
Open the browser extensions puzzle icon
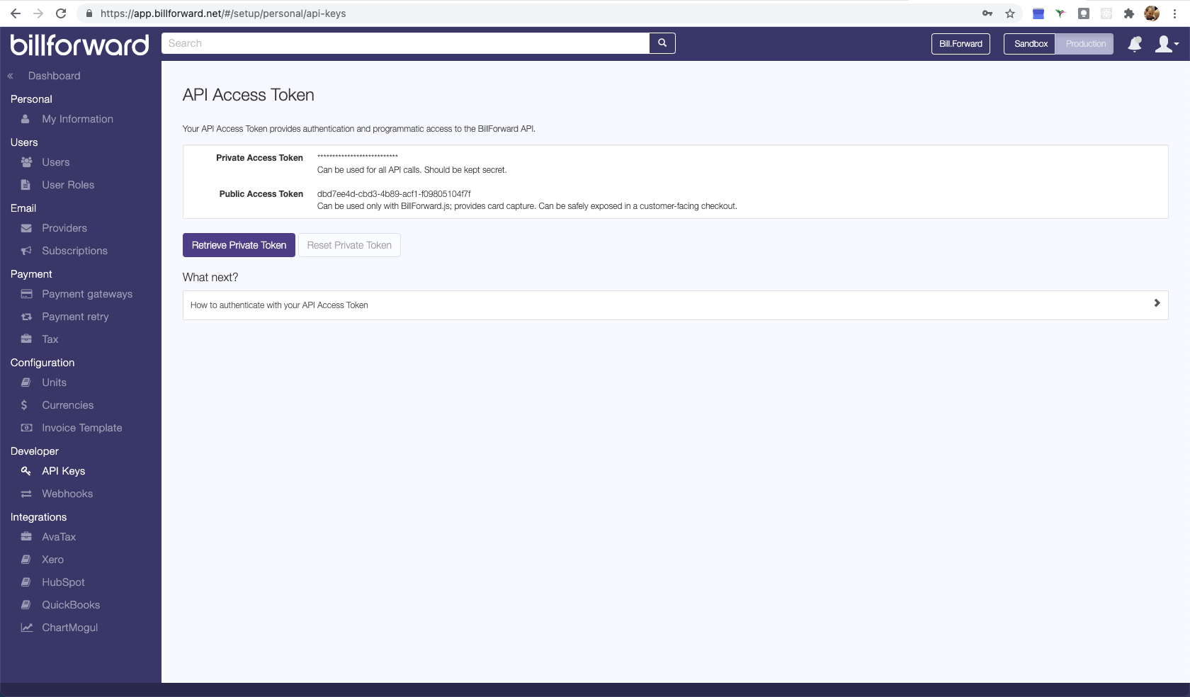1129,13
